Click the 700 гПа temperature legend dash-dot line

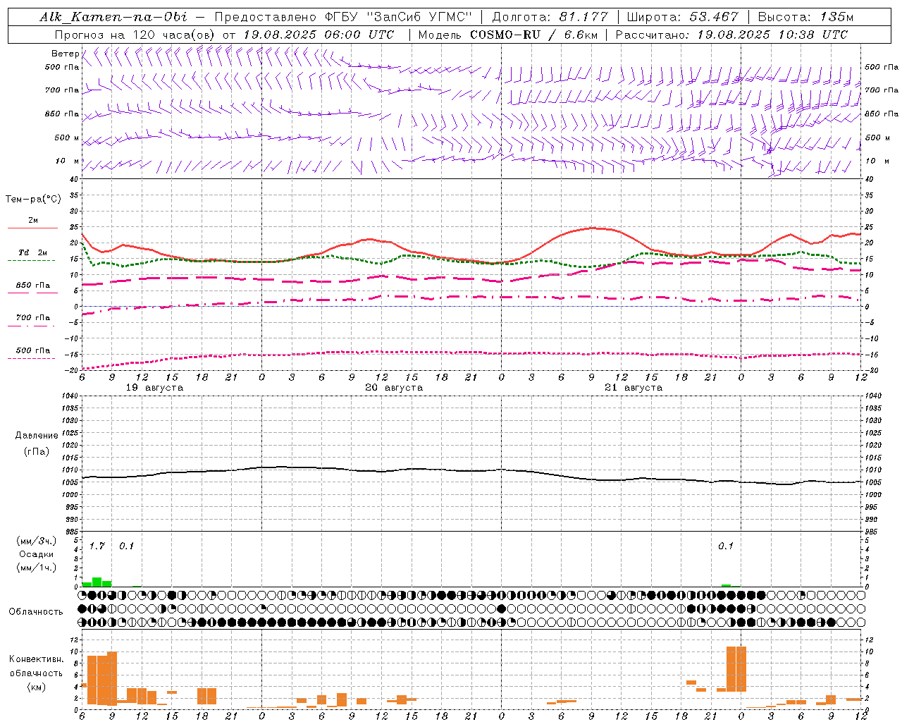coord(31,326)
